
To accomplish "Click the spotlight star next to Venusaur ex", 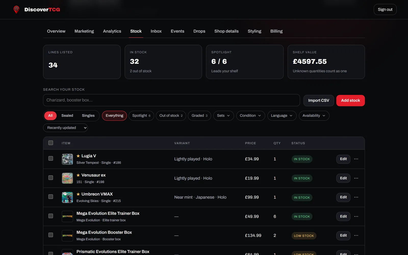I will coord(78,175).
